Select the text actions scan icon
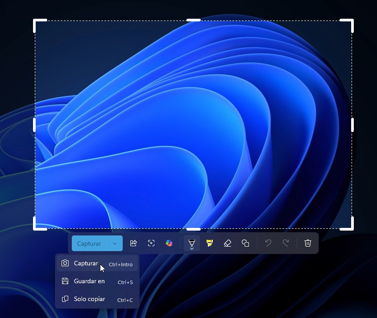Image resolution: width=377 pixels, height=318 pixels. point(151,243)
